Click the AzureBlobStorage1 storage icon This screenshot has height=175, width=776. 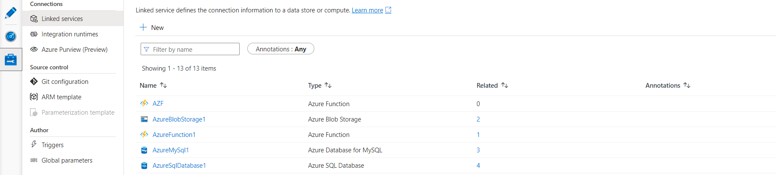(144, 119)
